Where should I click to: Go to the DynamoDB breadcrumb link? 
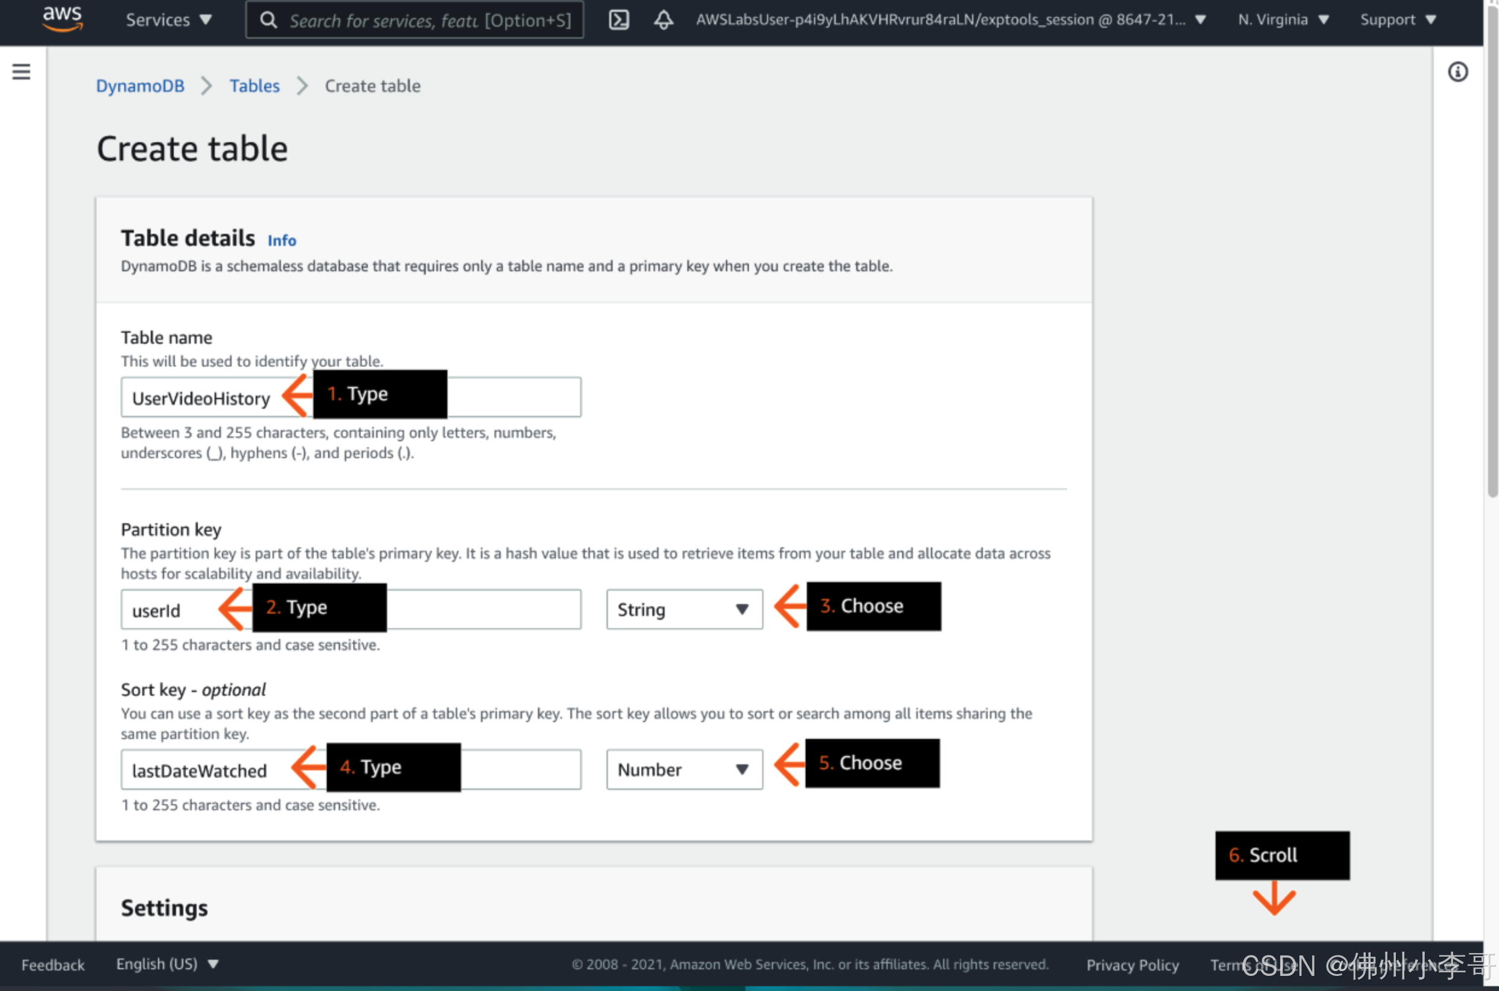click(x=140, y=86)
